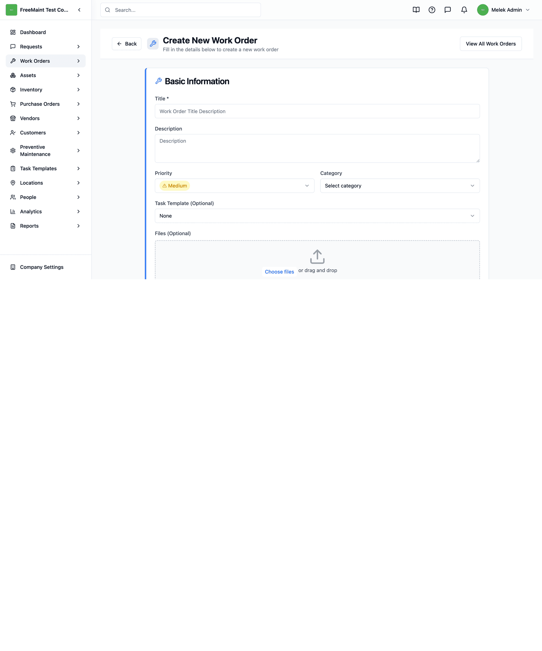The height and width of the screenshot is (651, 542).
Task: Click the search magnifier icon
Action: click(x=108, y=10)
